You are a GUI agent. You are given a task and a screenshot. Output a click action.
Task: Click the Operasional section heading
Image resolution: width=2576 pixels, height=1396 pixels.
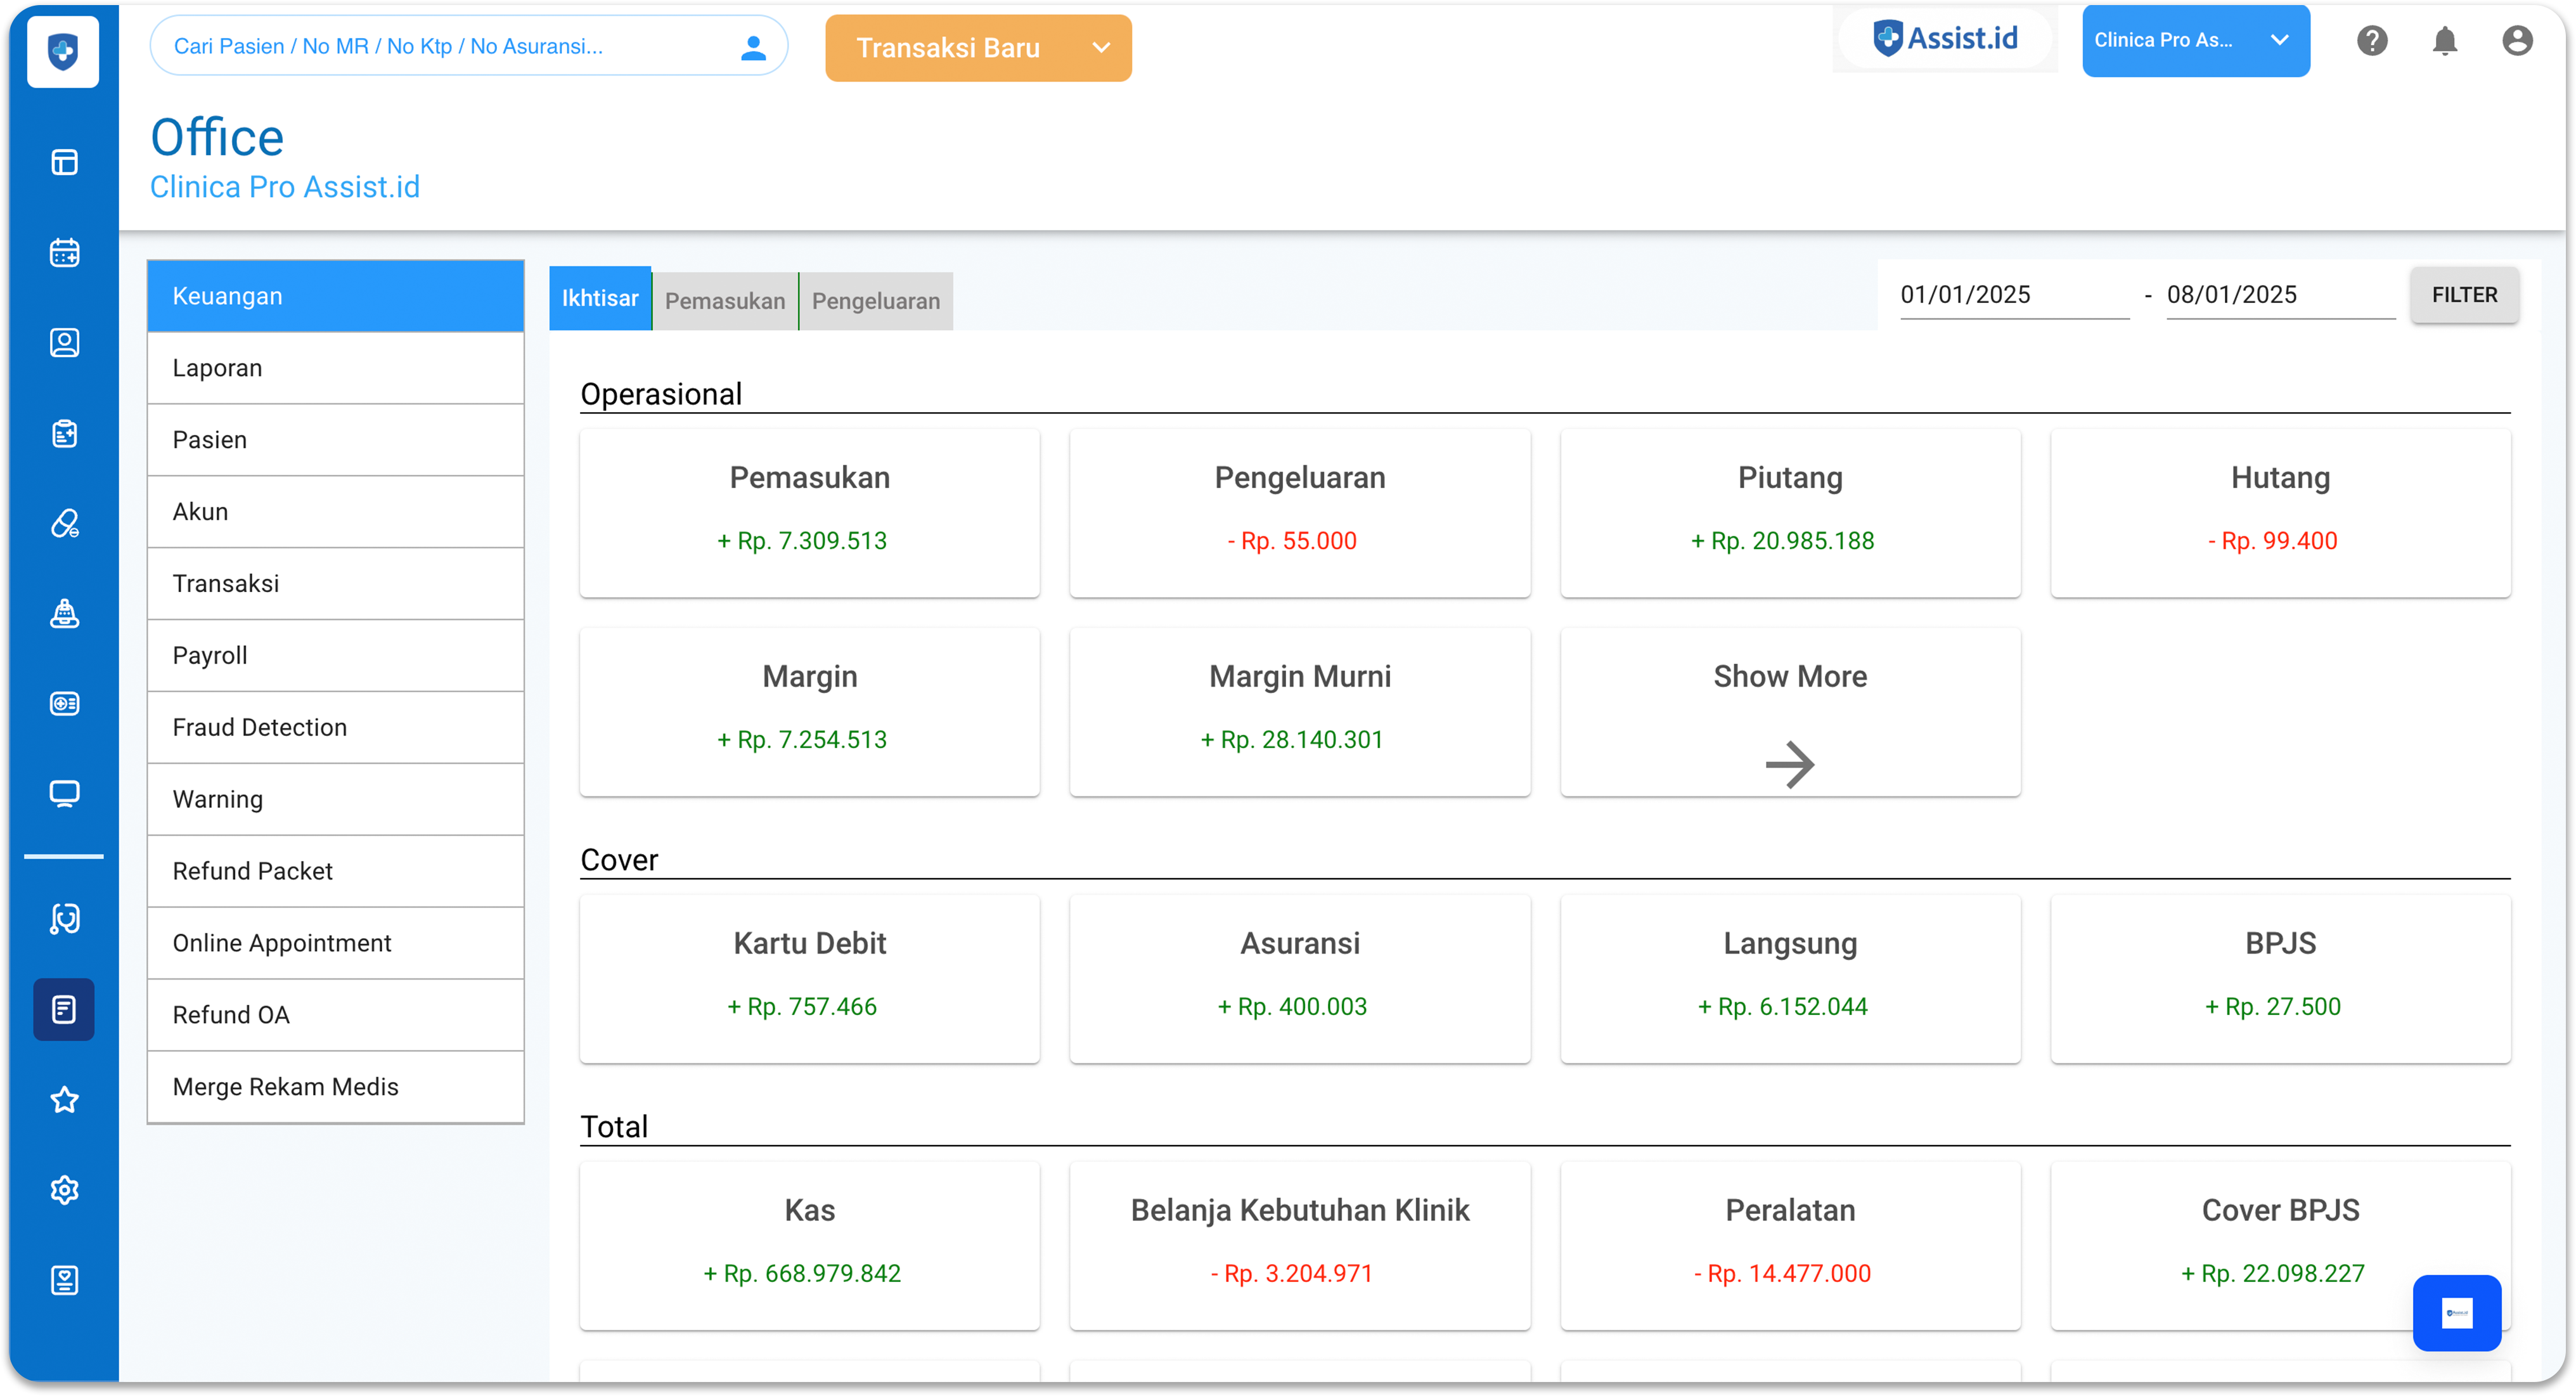pos(661,394)
